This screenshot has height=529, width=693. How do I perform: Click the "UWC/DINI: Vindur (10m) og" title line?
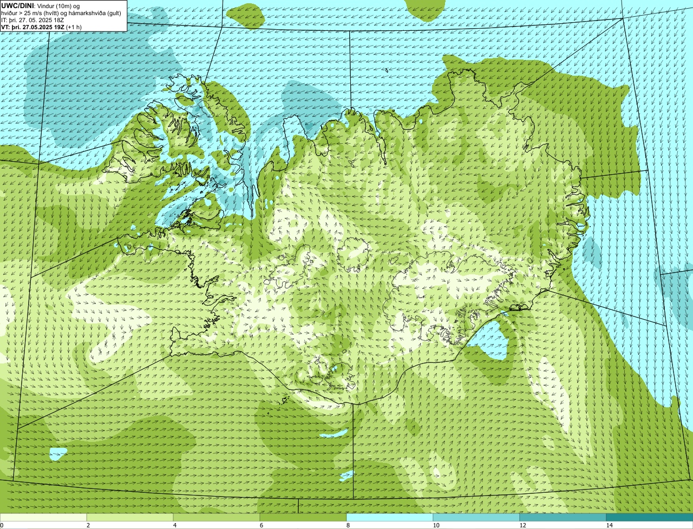coord(41,6)
